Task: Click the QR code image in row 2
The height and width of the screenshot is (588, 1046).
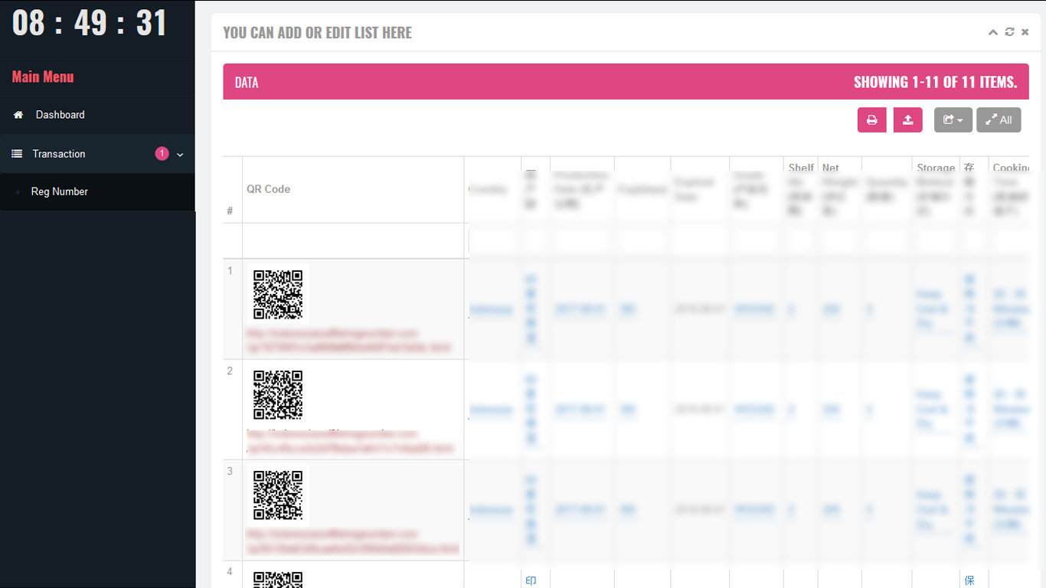Action: pyautogui.click(x=278, y=395)
